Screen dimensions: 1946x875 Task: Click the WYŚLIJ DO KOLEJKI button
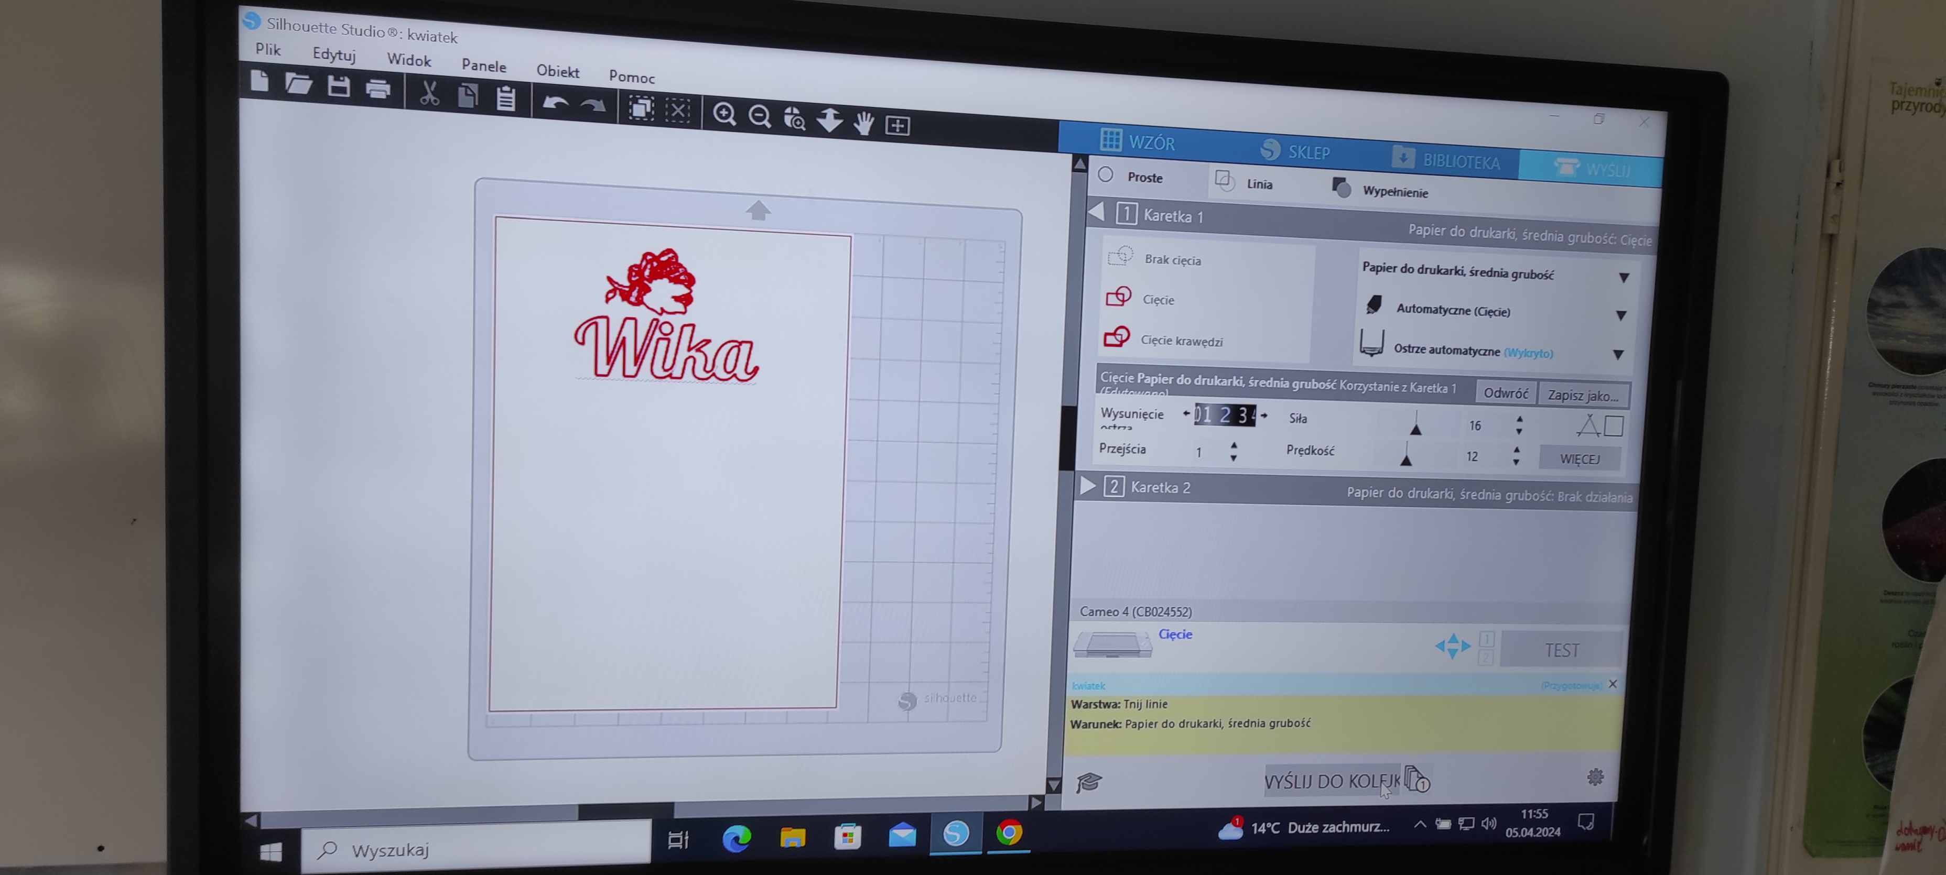click(1331, 781)
